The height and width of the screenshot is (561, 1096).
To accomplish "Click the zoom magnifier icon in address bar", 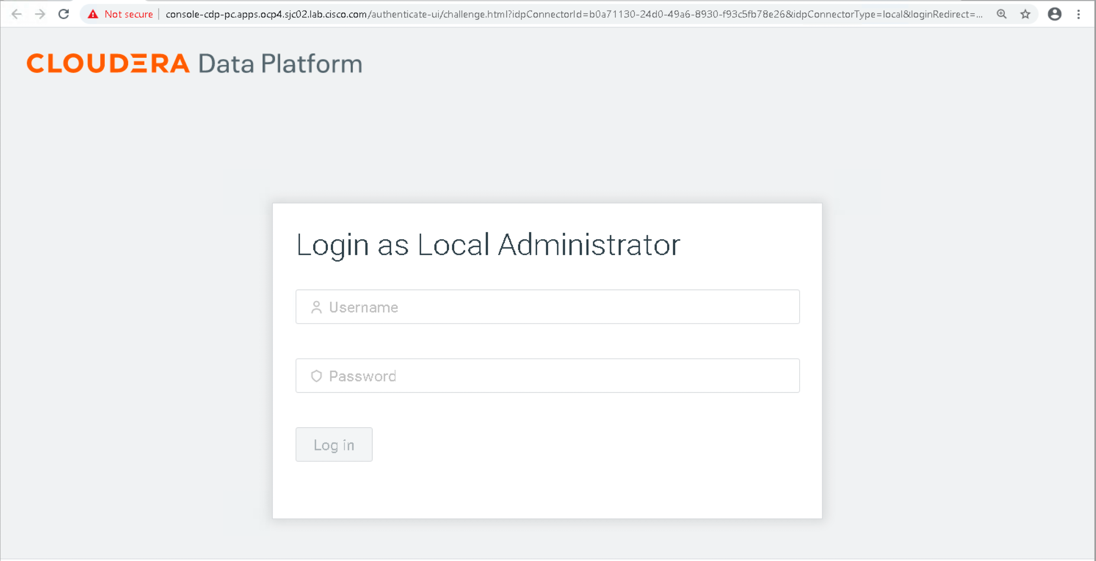I will (x=1002, y=14).
